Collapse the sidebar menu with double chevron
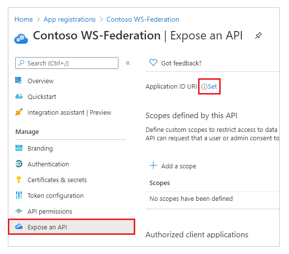289x254 pixels. point(128,63)
